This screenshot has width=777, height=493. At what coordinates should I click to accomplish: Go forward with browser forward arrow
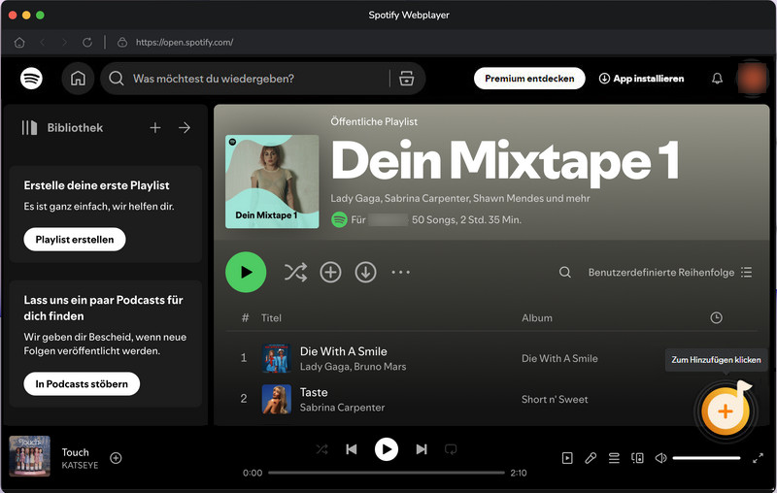point(64,43)
